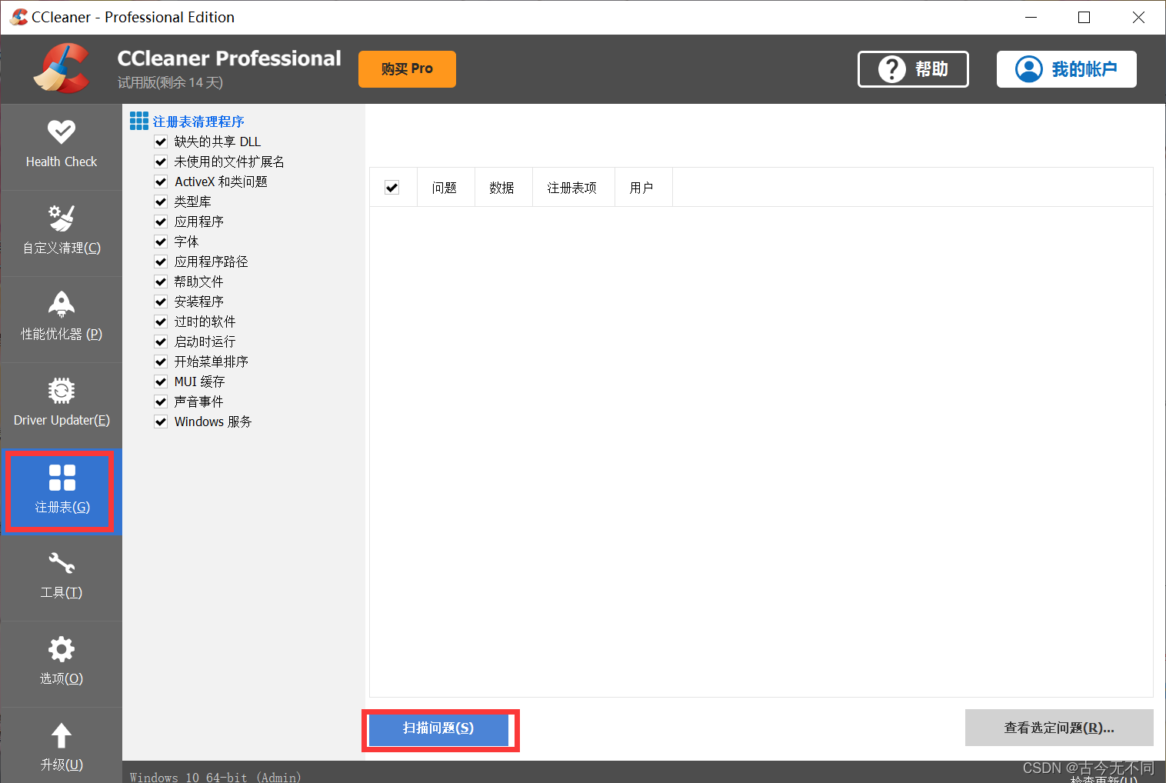Screen dimensions: 1166x783
Task: Toggle 过时的软件 checkbox
Action: (161, 322)
